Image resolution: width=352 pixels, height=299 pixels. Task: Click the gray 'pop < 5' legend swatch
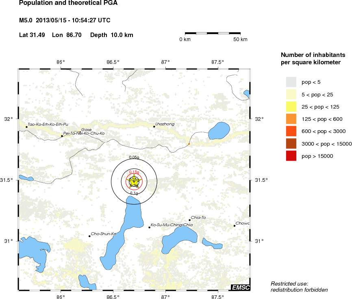[x=291, y=82]
